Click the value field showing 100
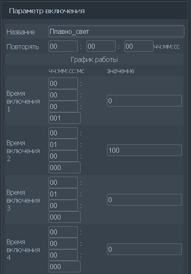This screenshot has height=274, width=191. click(x=144, y=150)
